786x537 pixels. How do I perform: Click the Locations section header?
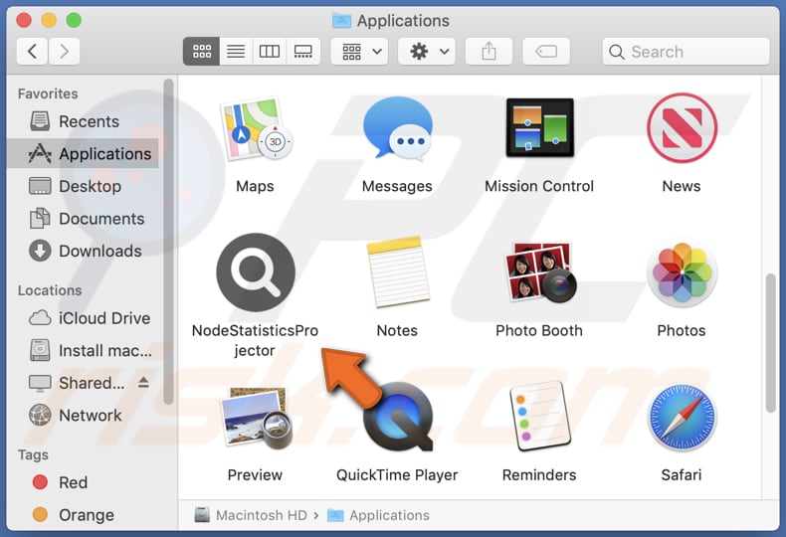click(x=50, y=290)
